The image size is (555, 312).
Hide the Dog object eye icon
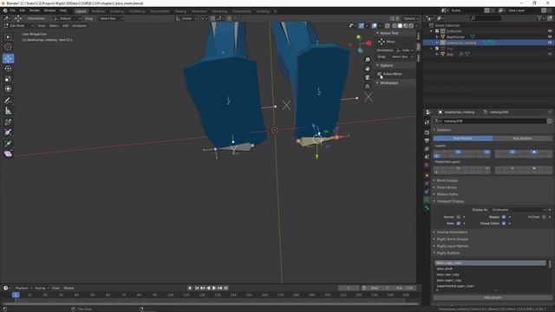click(x=550, y=54)
